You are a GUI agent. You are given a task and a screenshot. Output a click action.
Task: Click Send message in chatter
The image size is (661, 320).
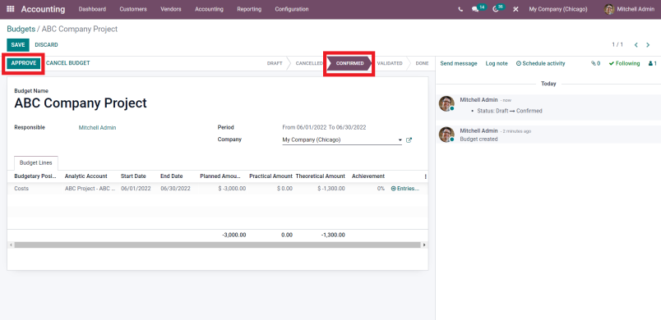tap(459, 63)
